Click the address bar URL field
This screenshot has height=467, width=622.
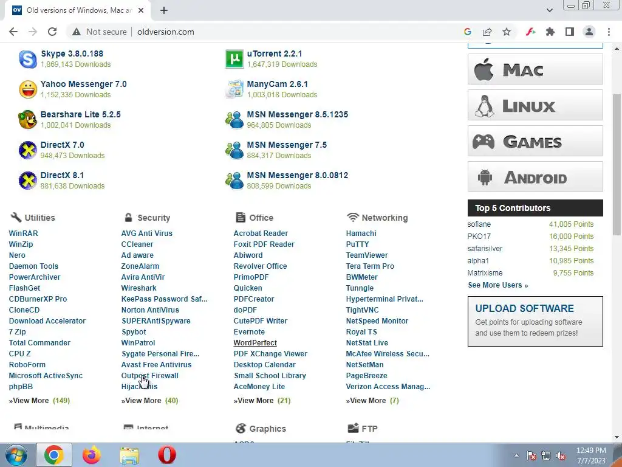(x=293, y=32)
